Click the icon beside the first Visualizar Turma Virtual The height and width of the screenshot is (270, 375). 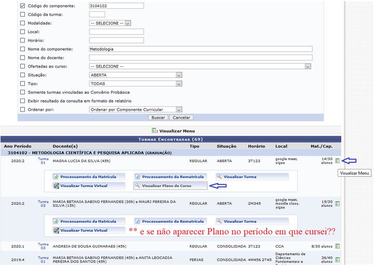tap(56, 186)
